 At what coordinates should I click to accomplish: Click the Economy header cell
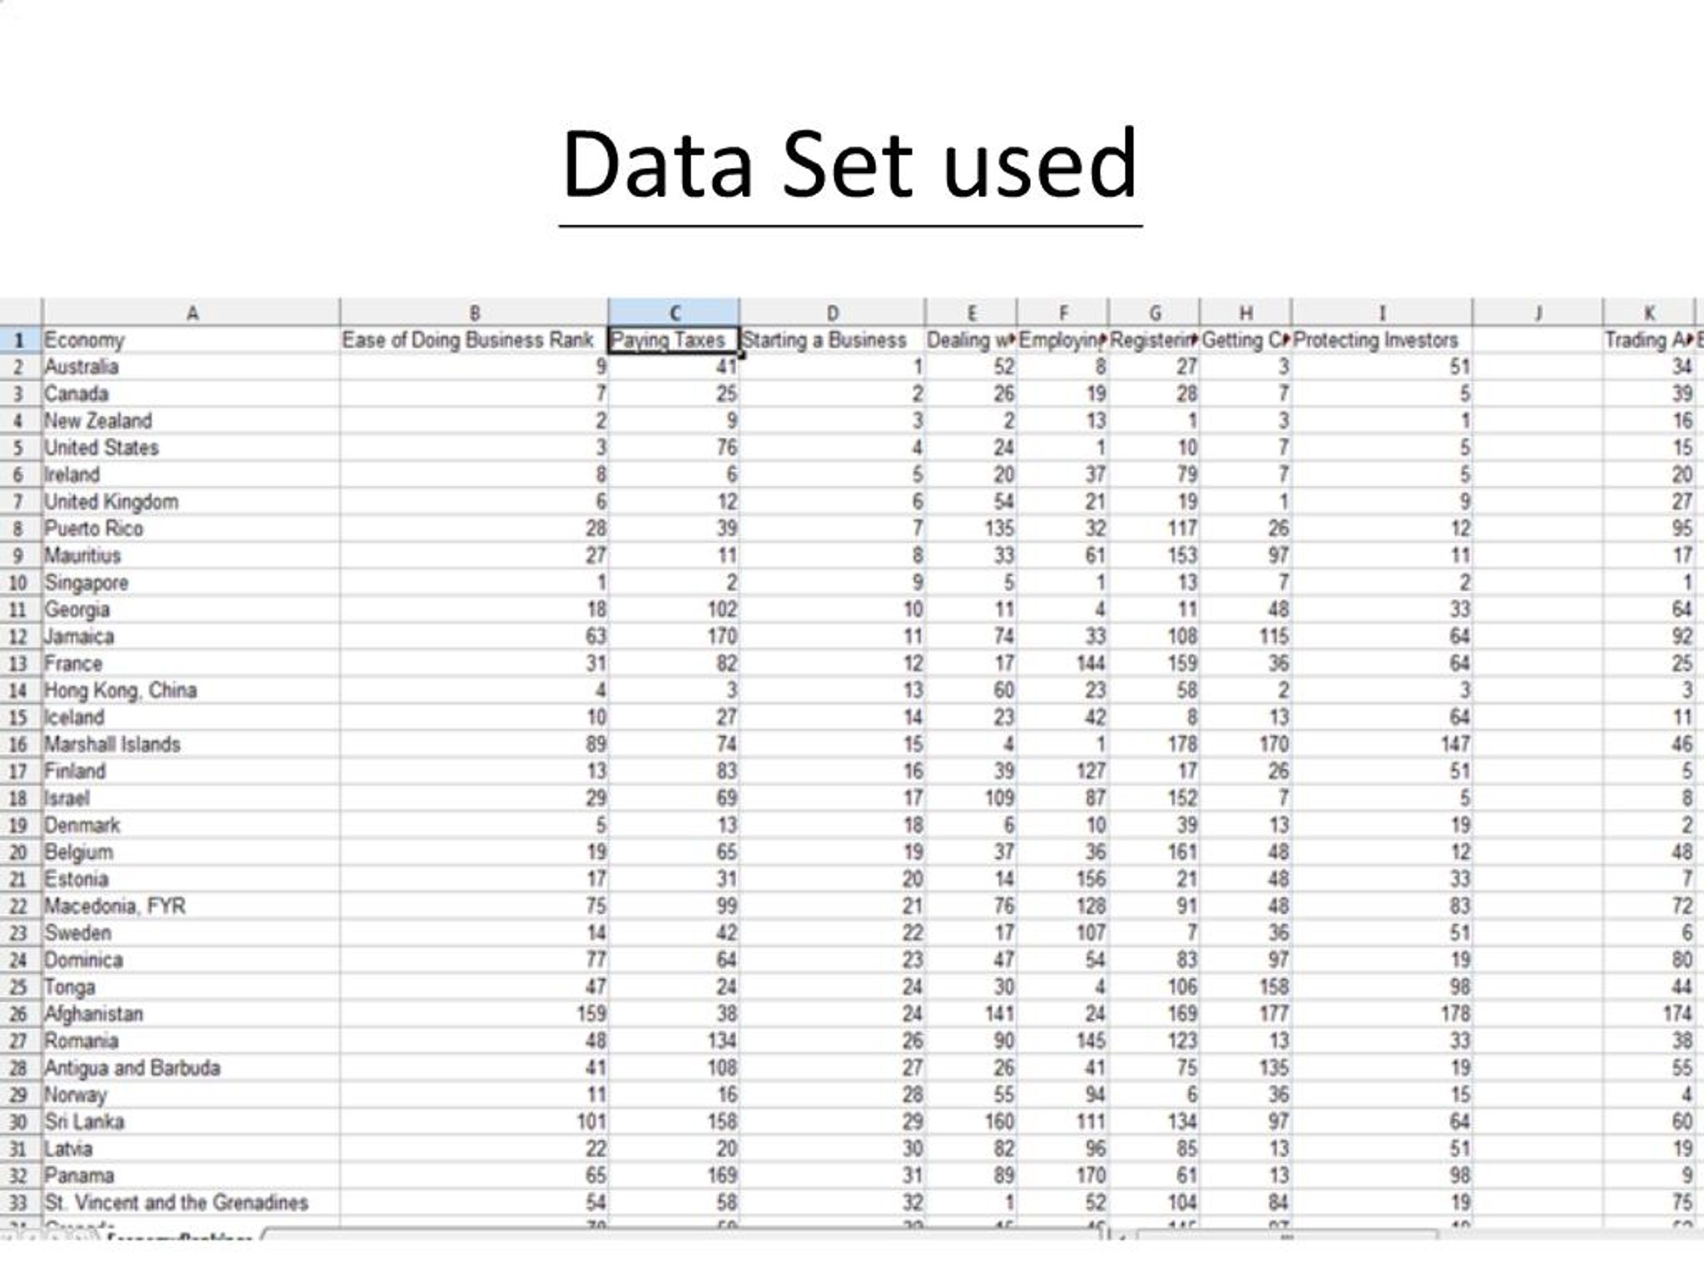[191, 339]
